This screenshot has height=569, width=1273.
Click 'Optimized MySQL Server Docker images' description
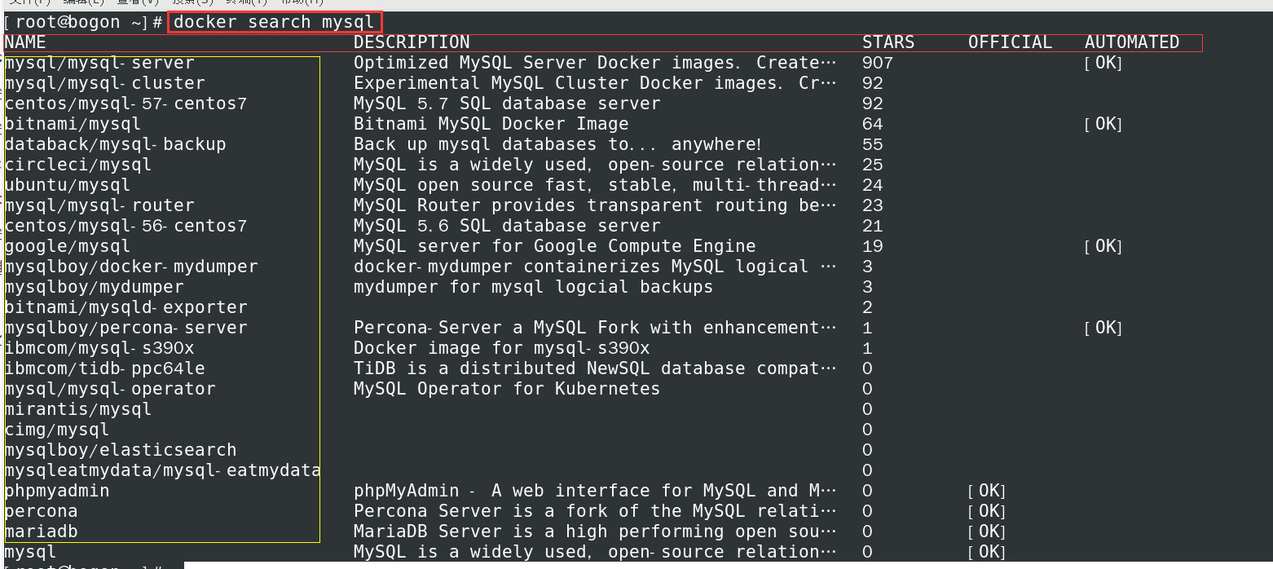[595, 63]
